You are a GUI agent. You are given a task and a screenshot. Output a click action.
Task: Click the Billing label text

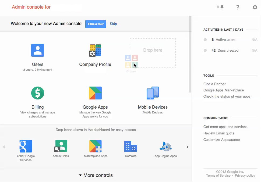[38, 107]
